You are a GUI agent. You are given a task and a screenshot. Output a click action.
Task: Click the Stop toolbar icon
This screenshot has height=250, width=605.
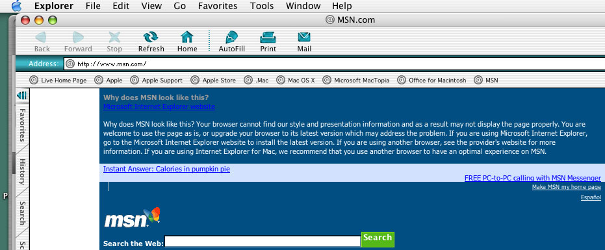click(x=114, y=38)
